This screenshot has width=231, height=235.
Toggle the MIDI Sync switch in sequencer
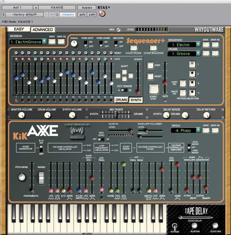116,44
